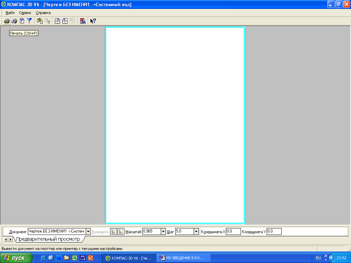This screenshot has width=351, height=263.
Task: Expand the Масштаб dropdown arrow
Action: [x=163, y=231]
